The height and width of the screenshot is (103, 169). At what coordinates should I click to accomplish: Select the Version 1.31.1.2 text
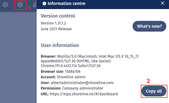[x=53, y=23]
